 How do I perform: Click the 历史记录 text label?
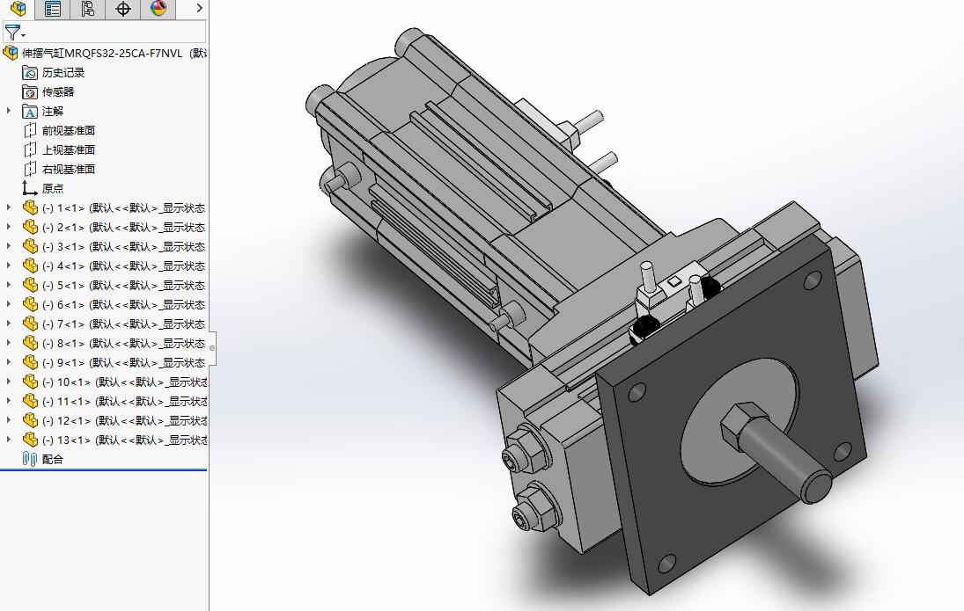(x=63, y=73)
